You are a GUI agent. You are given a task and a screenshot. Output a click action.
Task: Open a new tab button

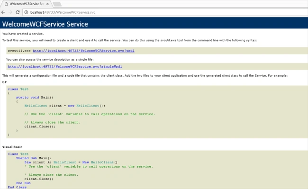57,4
